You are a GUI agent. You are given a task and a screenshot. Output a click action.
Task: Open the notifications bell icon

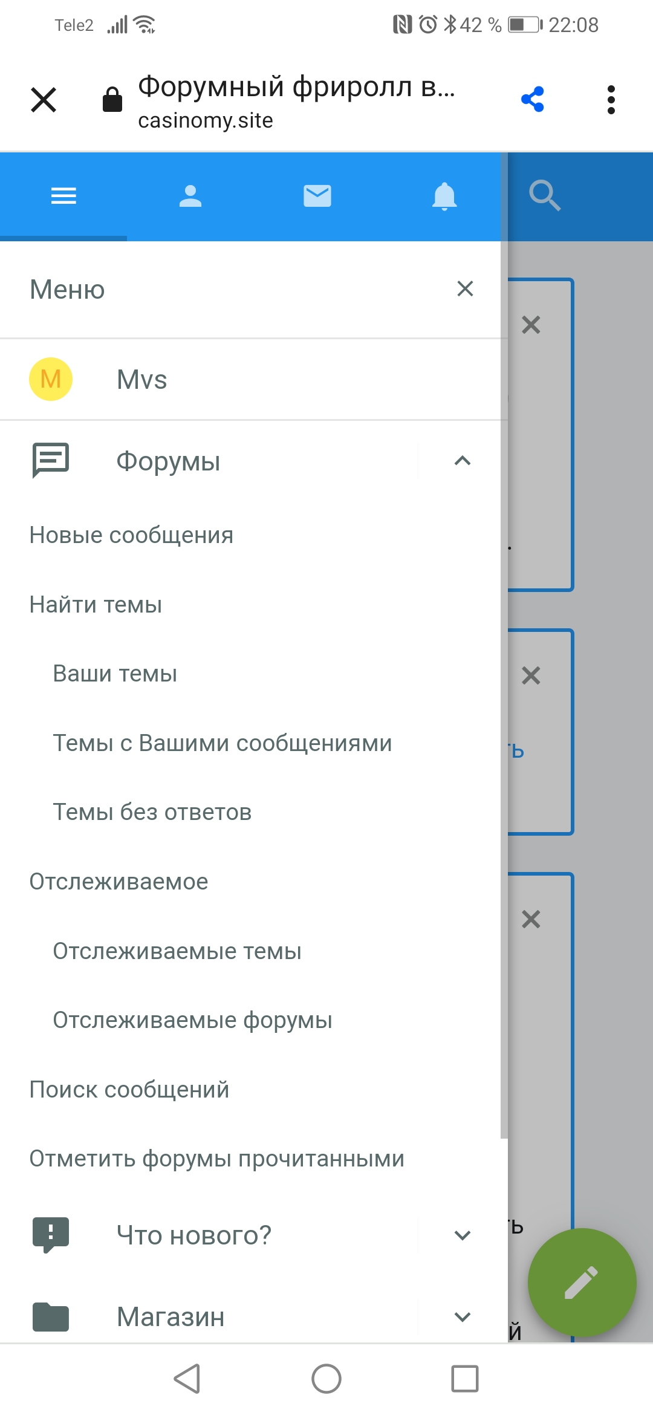pyautogui.click(x=444, y=196)
